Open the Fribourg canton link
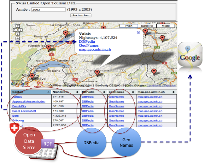Viewport: 212px width, 165px height. coord(18,120)
